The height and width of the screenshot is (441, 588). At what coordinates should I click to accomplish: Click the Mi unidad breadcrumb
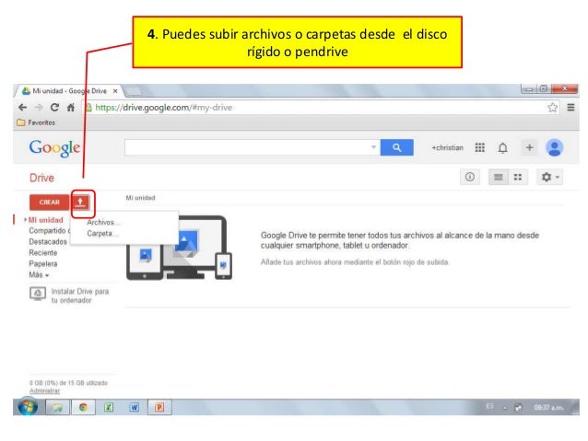pyautogui.click(x=140, y=198)
